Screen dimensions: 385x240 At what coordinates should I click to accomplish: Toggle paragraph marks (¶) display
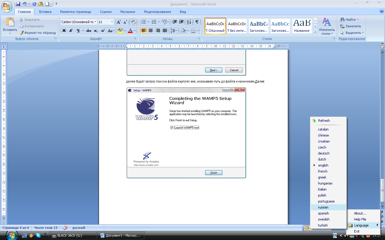pos(197,22)
